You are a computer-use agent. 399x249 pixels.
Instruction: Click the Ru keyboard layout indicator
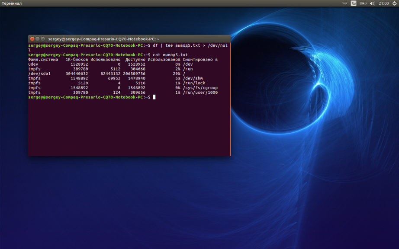click(354, 3)
